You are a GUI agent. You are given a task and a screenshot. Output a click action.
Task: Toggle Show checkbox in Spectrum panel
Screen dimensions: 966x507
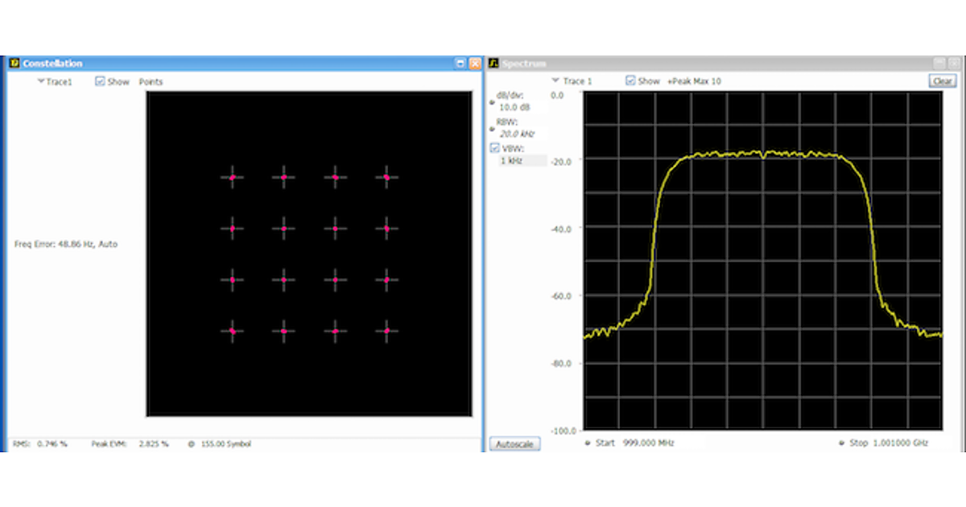(x=630, y=81)
